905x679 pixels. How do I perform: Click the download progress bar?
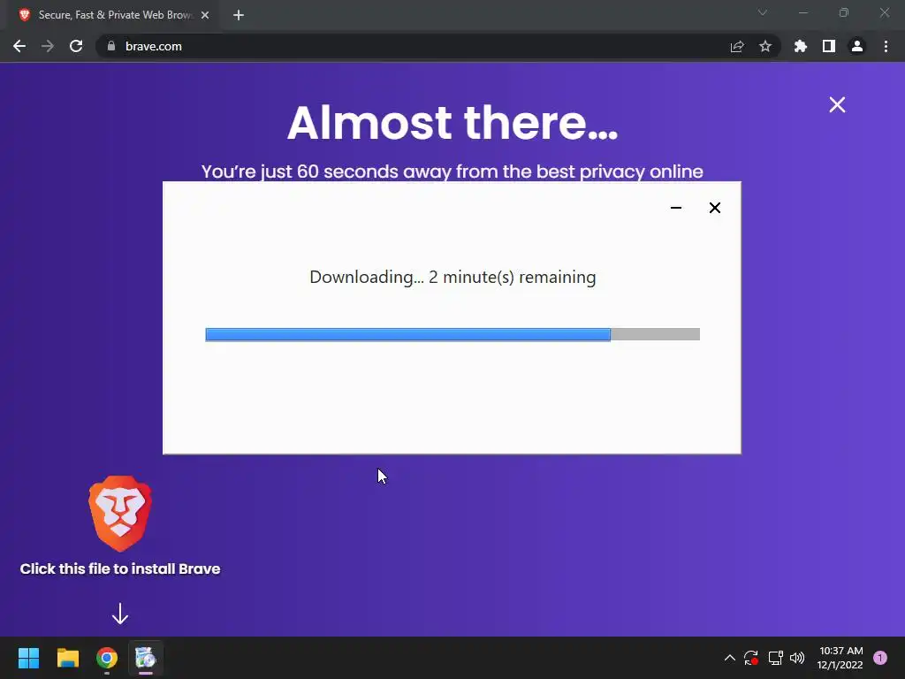click(x=452, y=334)
